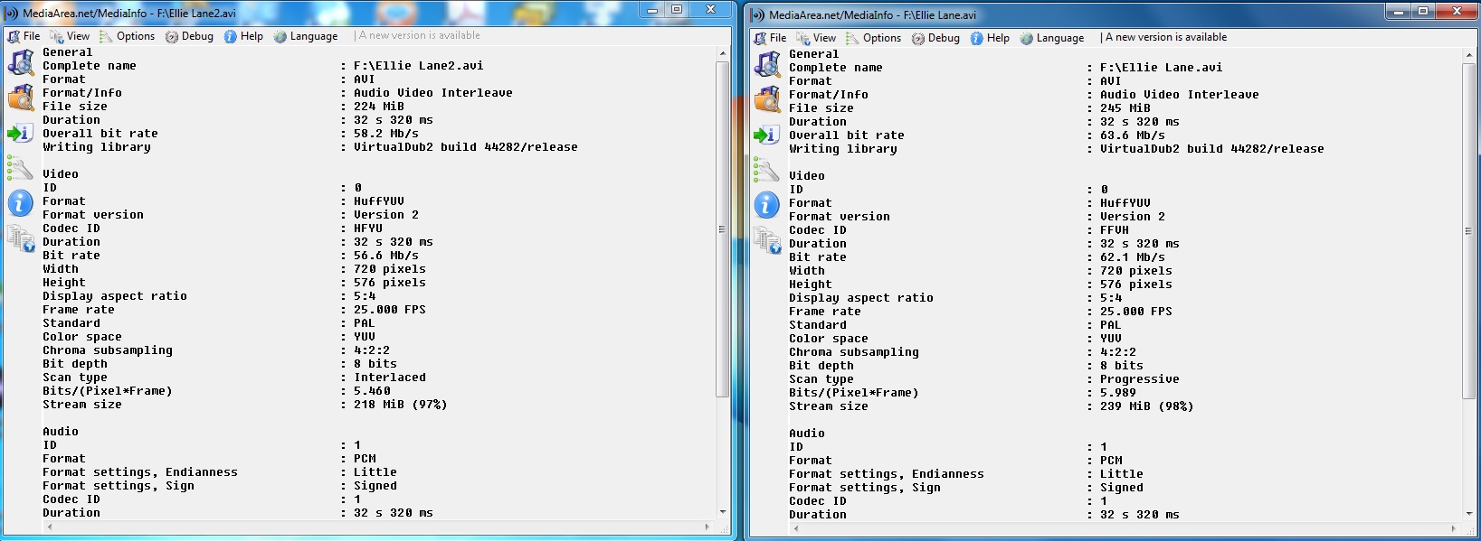
Task: Open Help menu in Ellie Lane2.avi window
Action: click(244, 36)
